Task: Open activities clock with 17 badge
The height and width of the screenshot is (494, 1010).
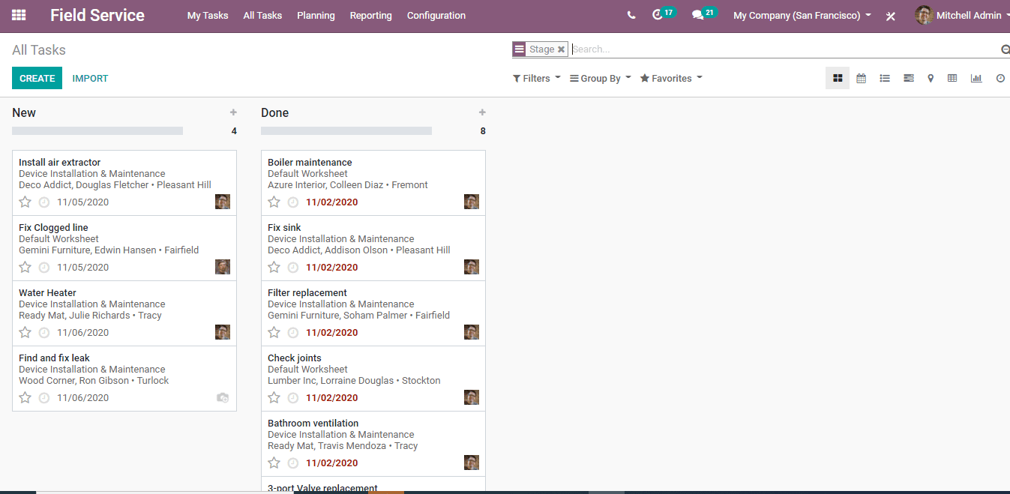Action: (658, 15)
